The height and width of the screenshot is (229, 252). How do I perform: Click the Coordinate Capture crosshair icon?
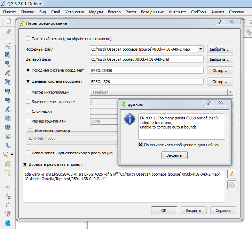click(x=8, y=187)
